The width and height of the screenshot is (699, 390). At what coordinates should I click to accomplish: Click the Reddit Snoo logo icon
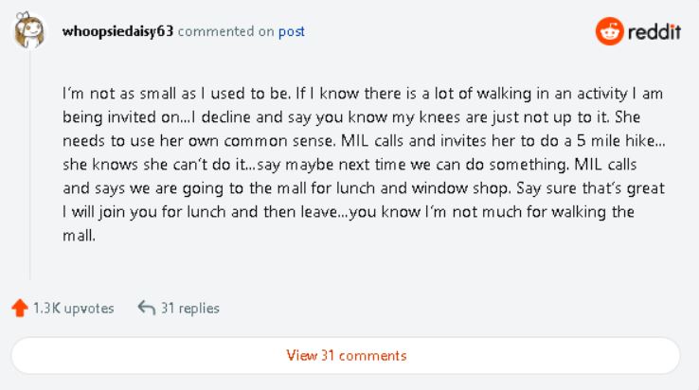[610, 31]
